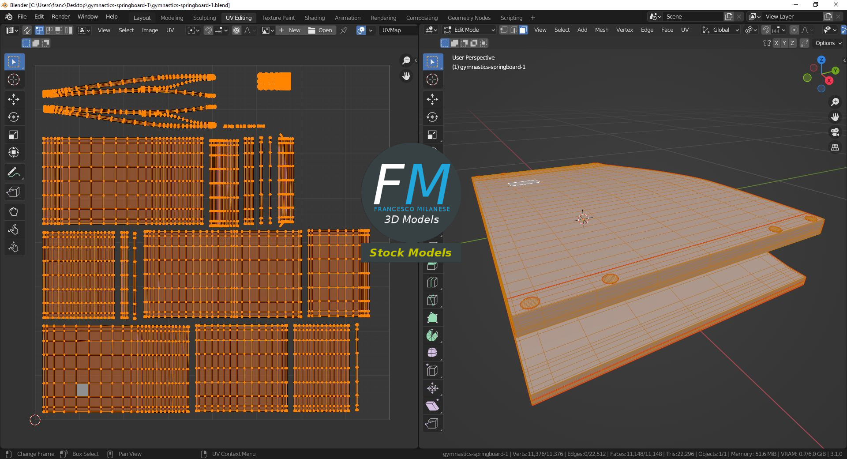Click the UV editor zoom magnifier gizmo
The image size is (847, 459).
[x=406, y=60]
